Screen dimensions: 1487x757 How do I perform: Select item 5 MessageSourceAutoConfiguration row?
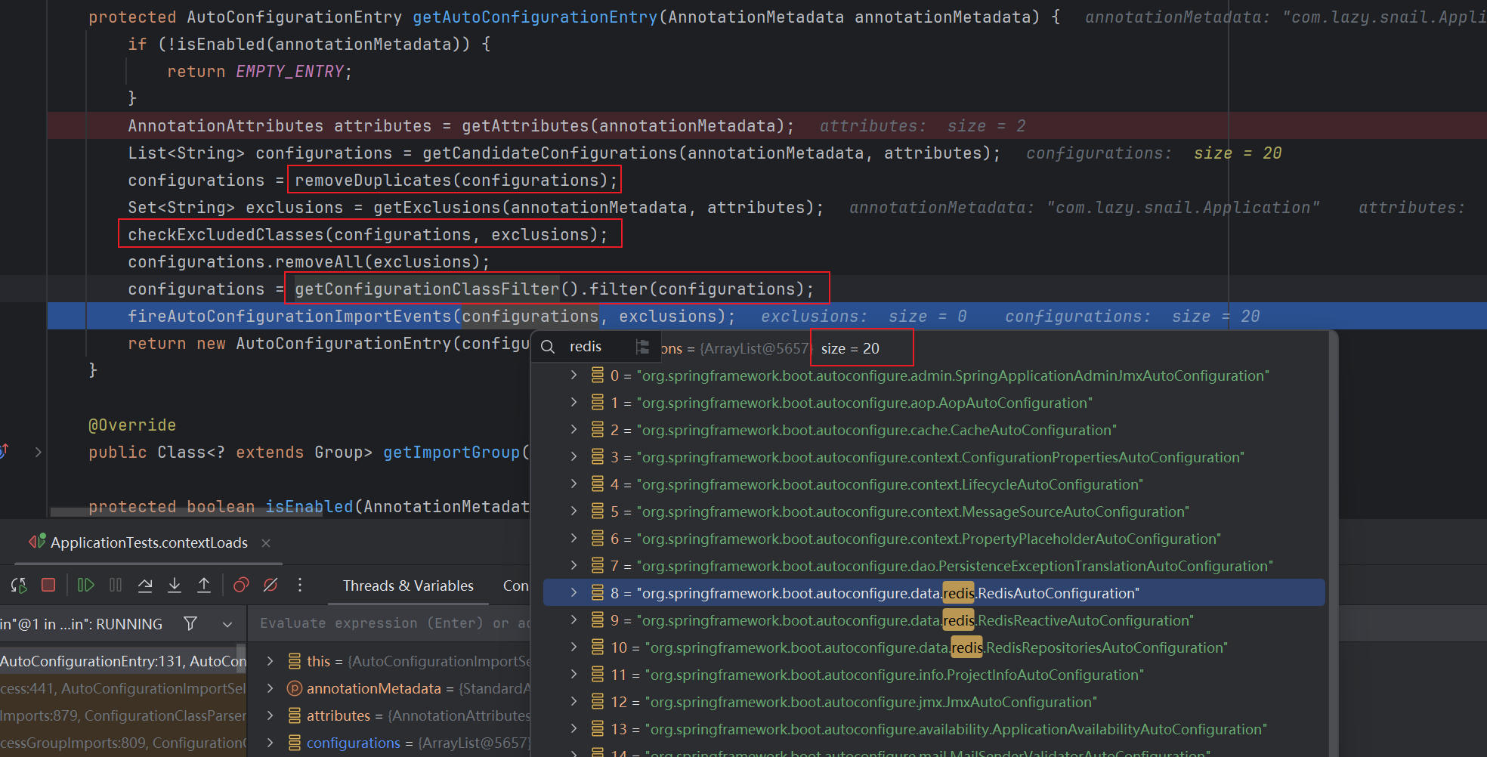(934, 511)
